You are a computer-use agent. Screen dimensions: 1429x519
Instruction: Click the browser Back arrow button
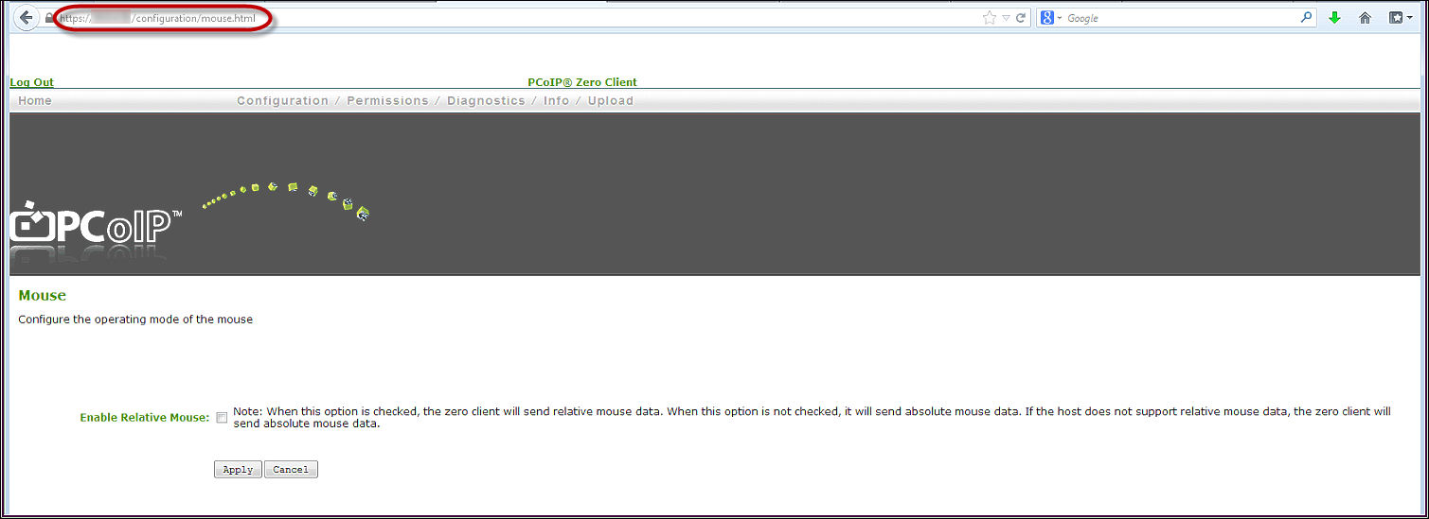tap(26, 18)
